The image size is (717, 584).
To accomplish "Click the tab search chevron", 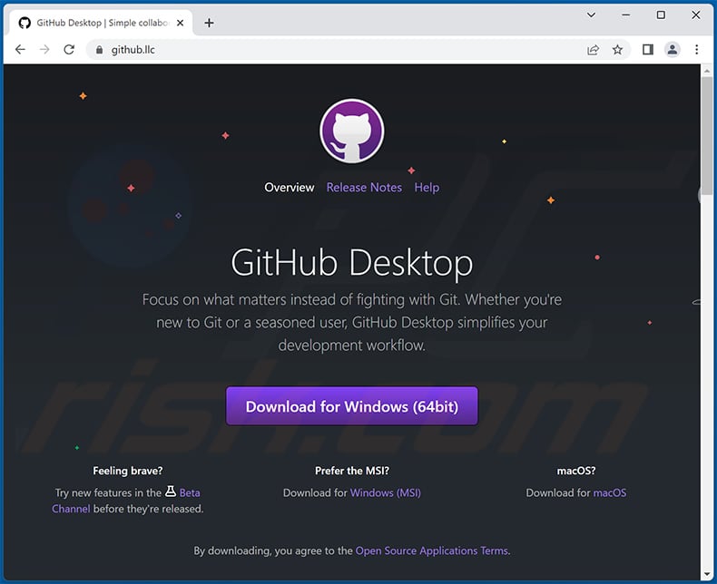I will [591, 15].
